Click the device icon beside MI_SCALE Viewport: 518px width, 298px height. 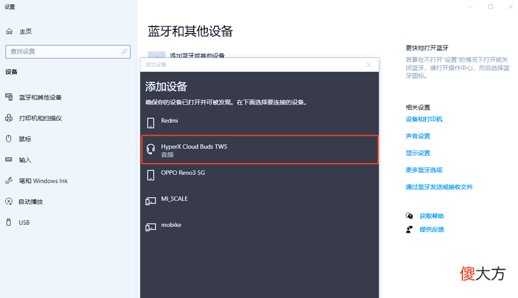(x=151, y=201)
